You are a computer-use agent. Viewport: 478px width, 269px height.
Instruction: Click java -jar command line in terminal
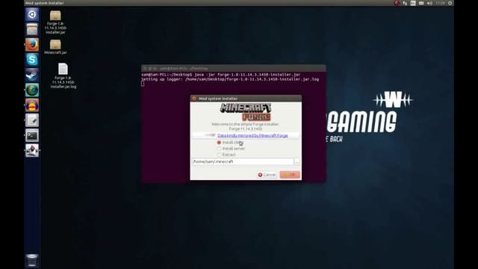coord(221,75)
